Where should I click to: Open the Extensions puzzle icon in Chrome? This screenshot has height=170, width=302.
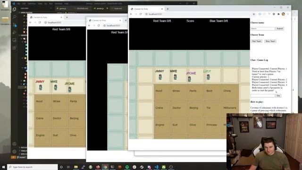point(278,14)
